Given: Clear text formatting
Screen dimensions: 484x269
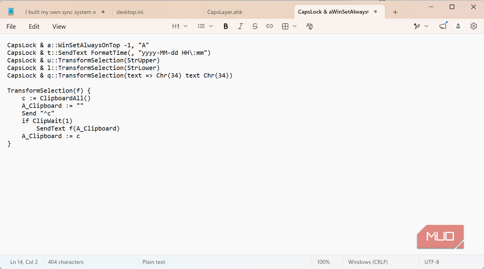Looking at the screenshot, I should coord(309,26).
